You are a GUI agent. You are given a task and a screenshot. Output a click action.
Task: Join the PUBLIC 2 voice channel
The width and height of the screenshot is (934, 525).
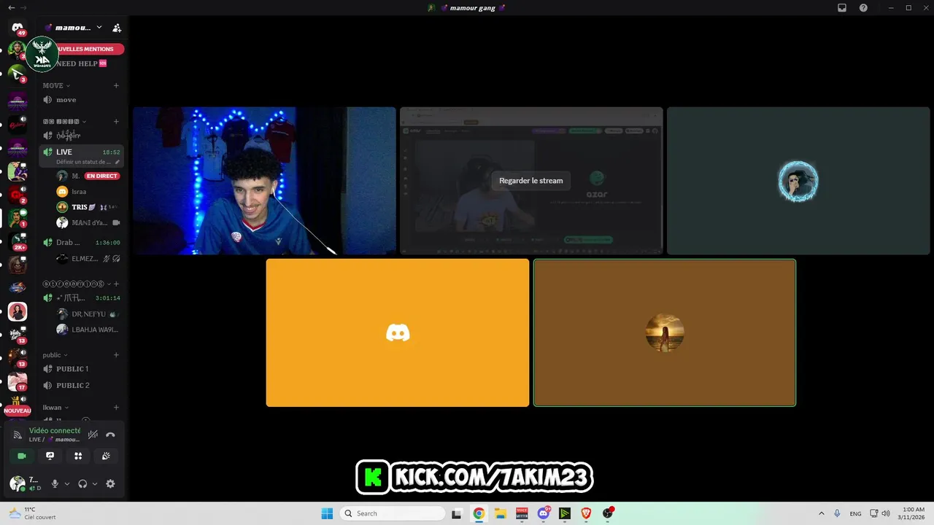point(81,386)
